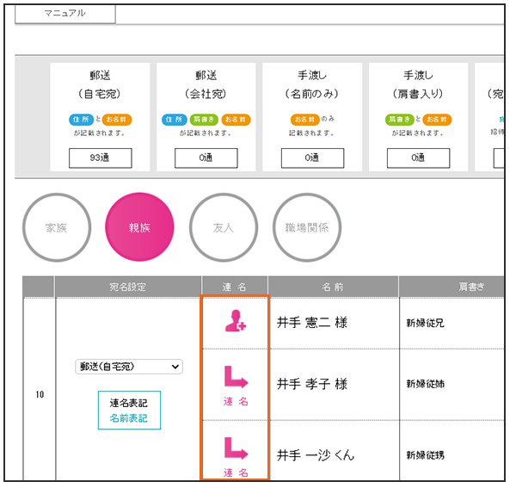The width and height of the screenshot is (516, 488).
Task: Click the 連名表記 名前表記 button
Action: point(129,411)
